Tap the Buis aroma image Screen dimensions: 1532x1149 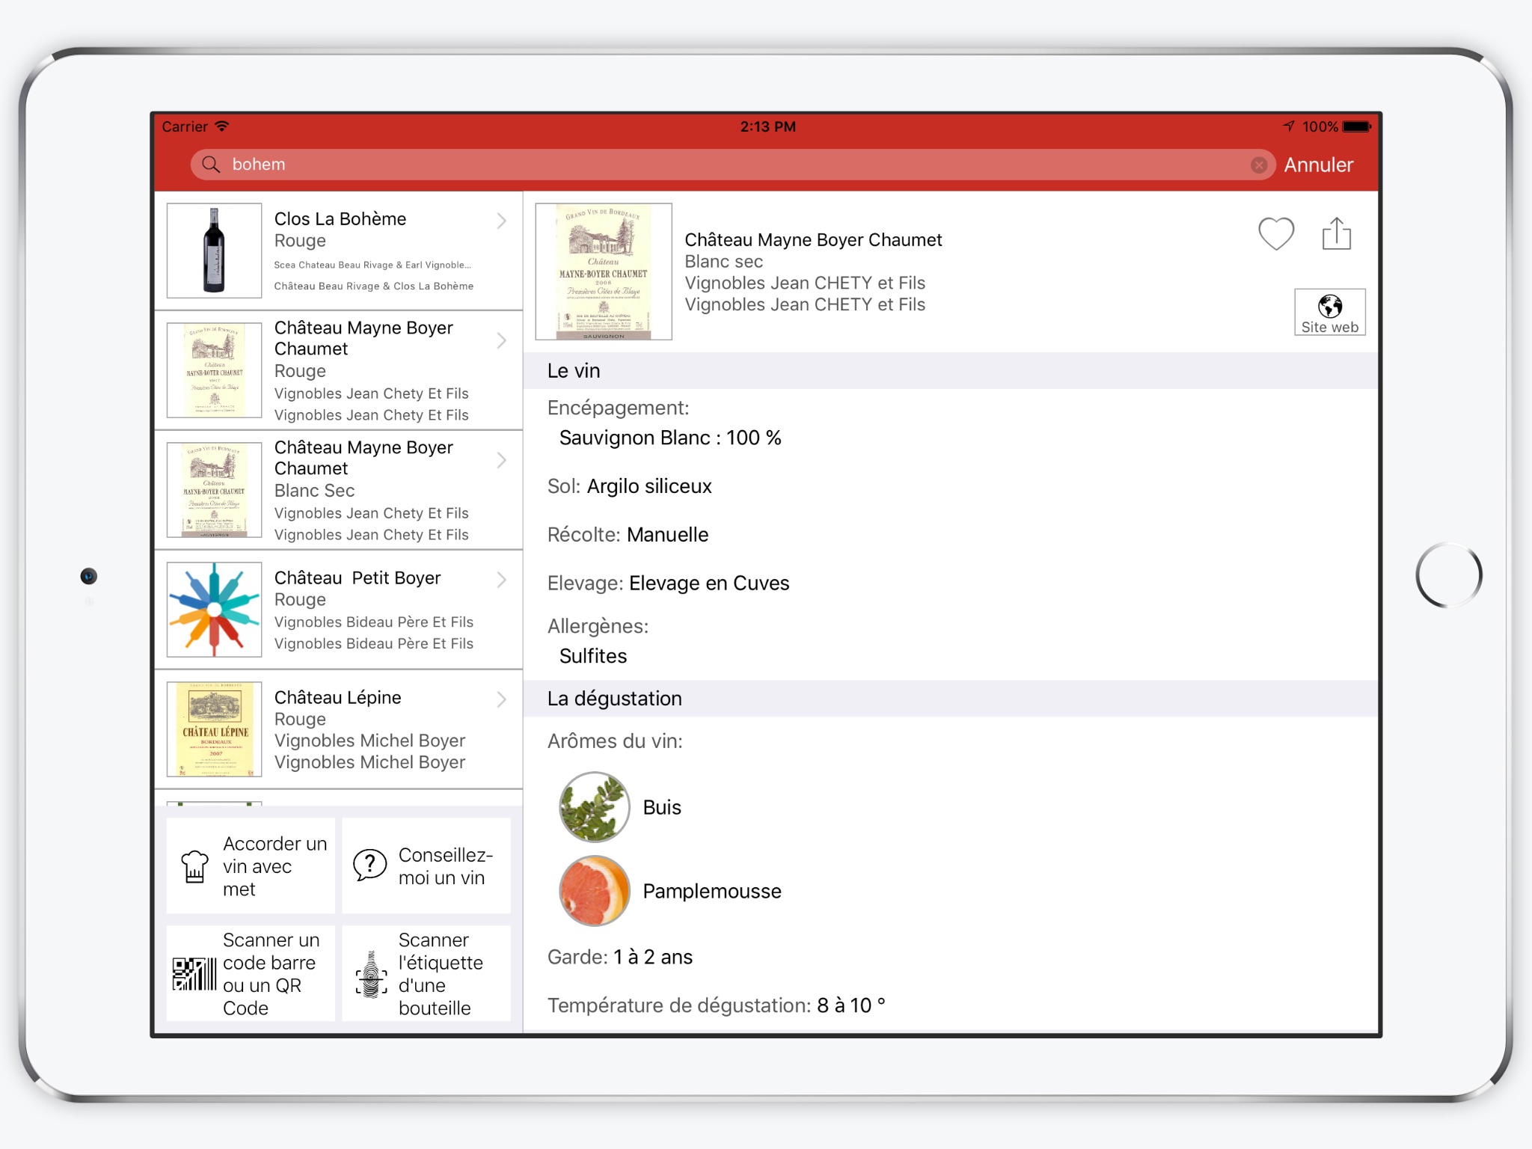595,807
